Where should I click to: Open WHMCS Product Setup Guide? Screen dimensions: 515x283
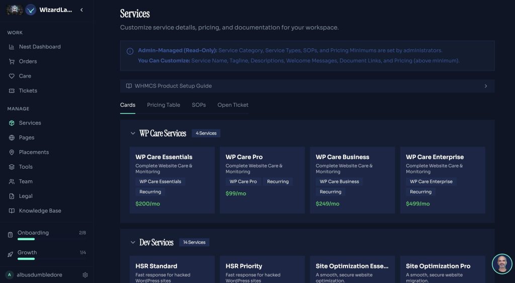click(x=307, y=86)
